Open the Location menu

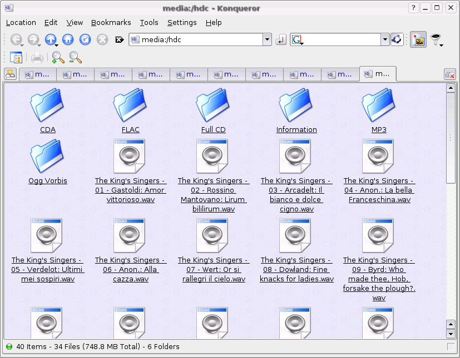pyautogui.click(x=21, y=23)
